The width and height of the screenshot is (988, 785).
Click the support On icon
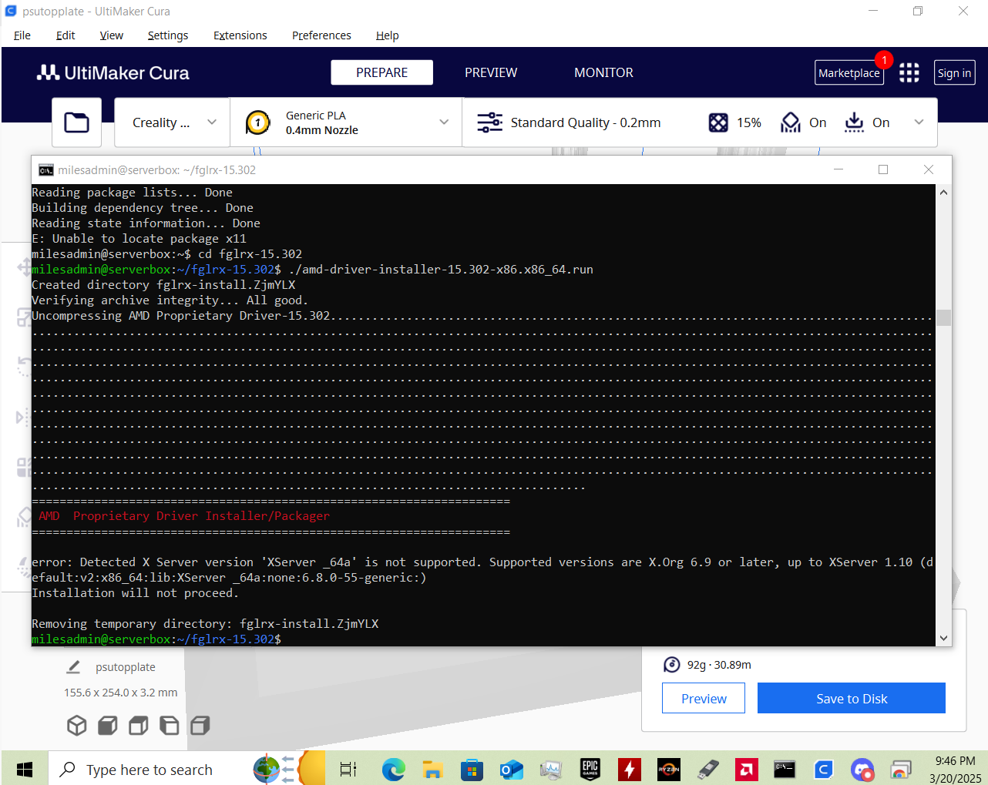(791, 122)
